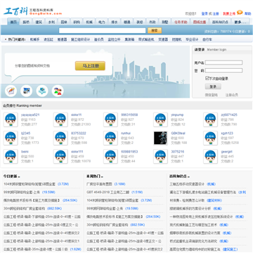Click hot keyword 施工组织设计
Image resolution: width=253 pixels, height=253 pixels.
[80, 39]
